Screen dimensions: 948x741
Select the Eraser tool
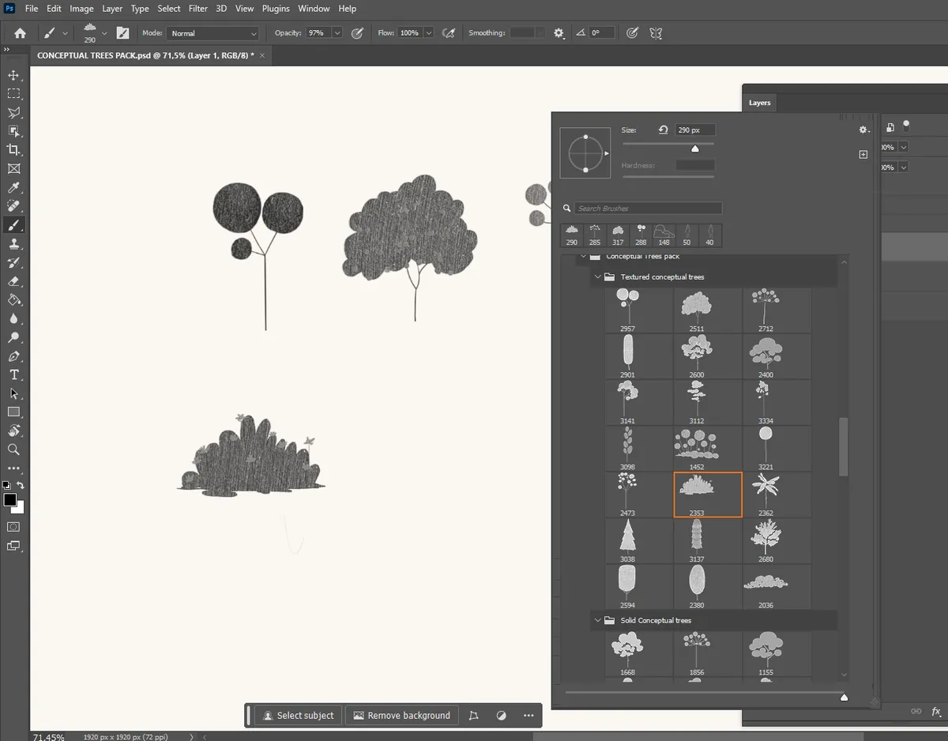(14, 281)
